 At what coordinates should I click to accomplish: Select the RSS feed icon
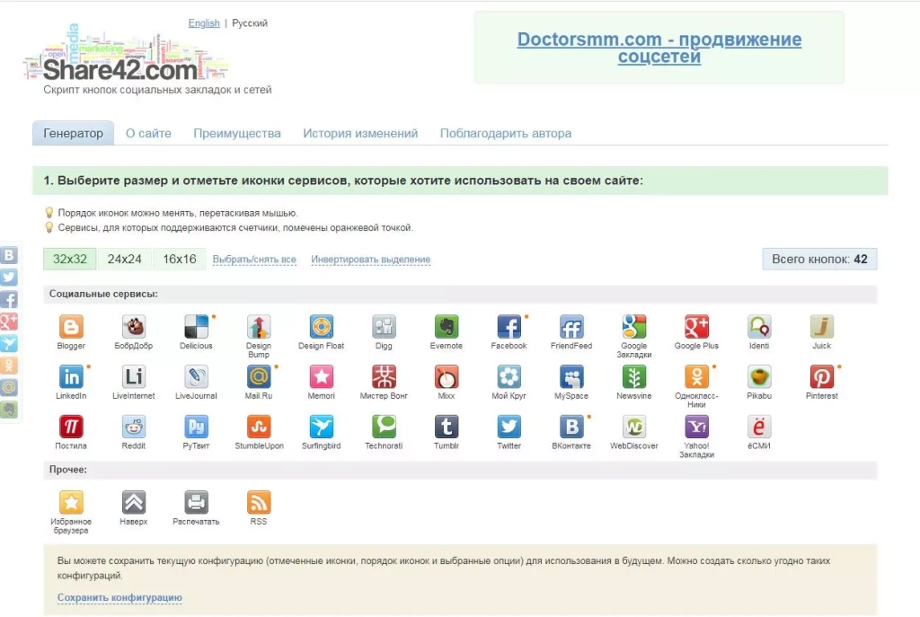tap(259, 502)
